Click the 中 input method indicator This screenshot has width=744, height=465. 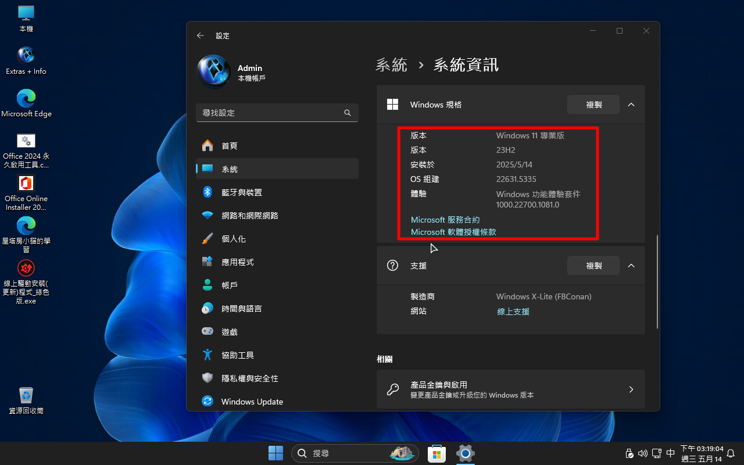click(x=670, y=453)
